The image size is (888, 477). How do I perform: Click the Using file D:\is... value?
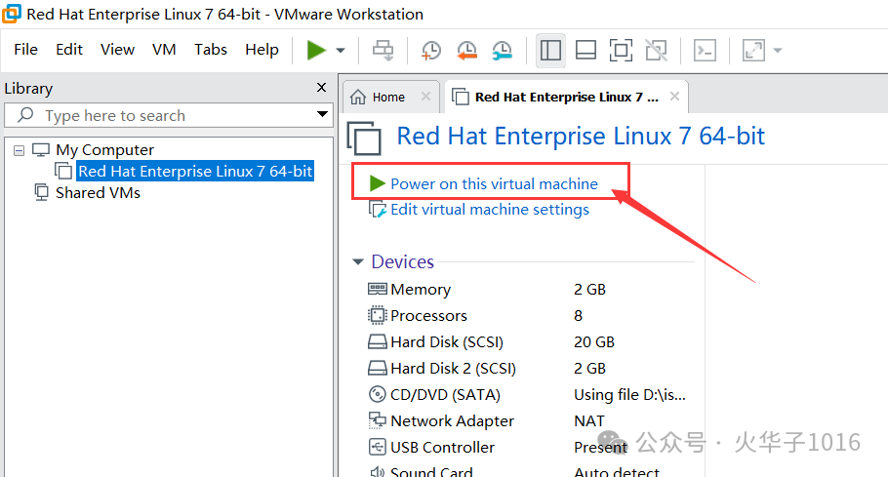coord(629,394)
